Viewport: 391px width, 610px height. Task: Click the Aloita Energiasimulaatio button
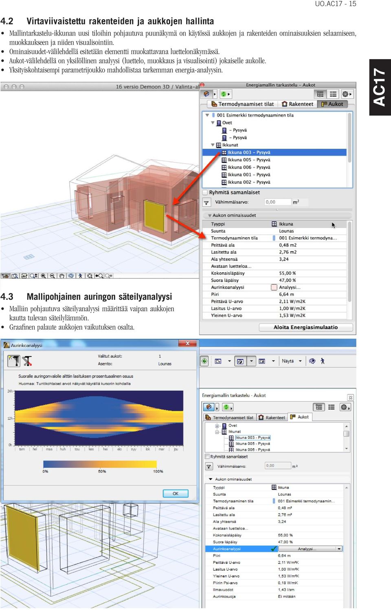(306, 327)
